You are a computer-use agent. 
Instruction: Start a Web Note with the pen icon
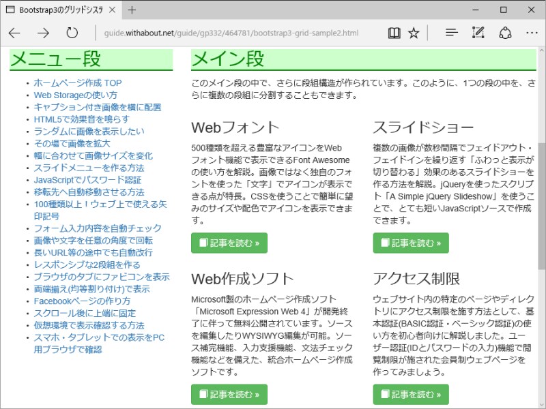(x=478, y=31)
